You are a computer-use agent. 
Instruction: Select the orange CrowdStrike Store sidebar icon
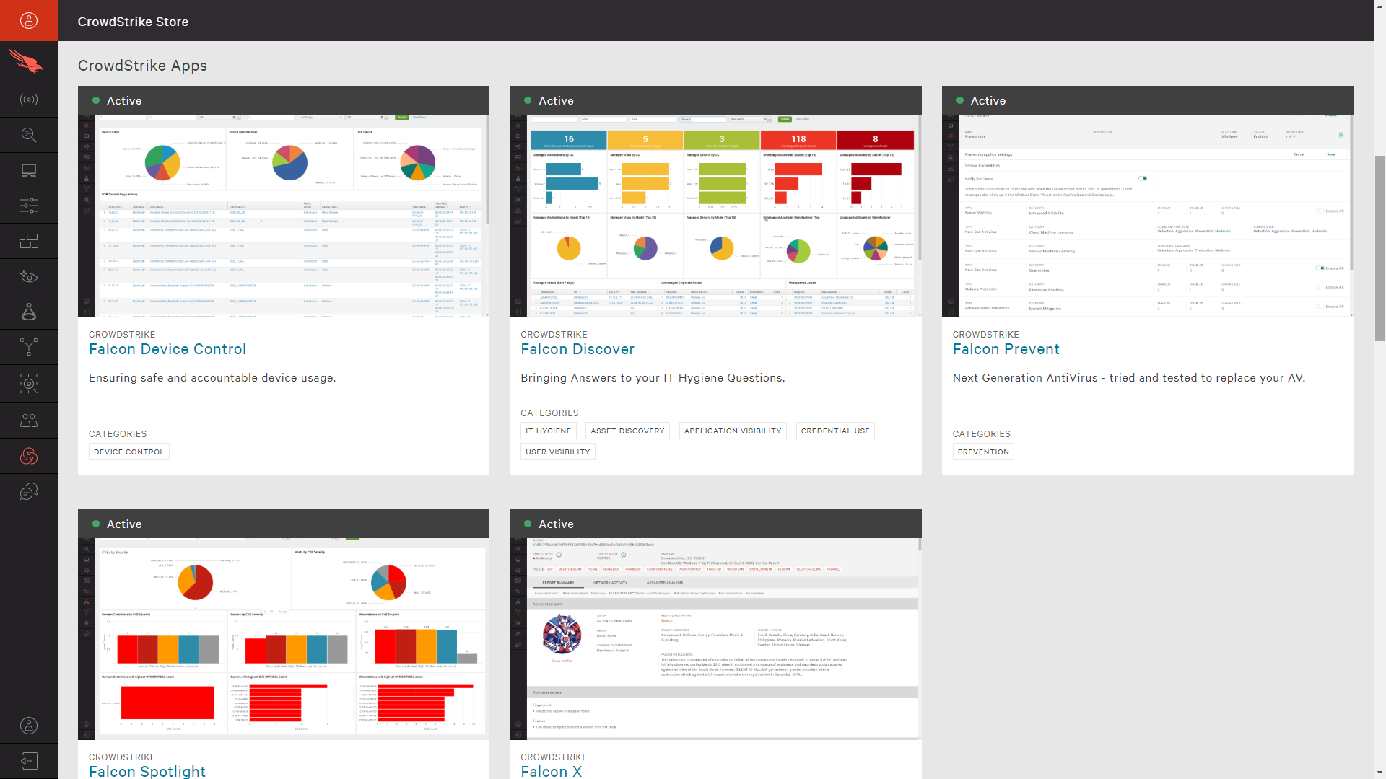pos(29,456)
